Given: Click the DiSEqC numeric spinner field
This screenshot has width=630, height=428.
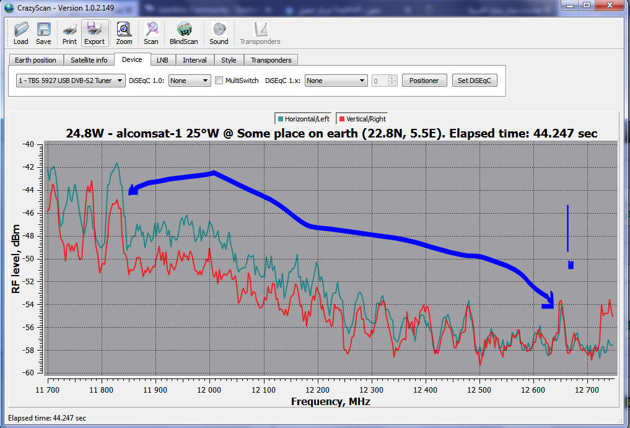Looking at the screenshot, I should 380,81.
